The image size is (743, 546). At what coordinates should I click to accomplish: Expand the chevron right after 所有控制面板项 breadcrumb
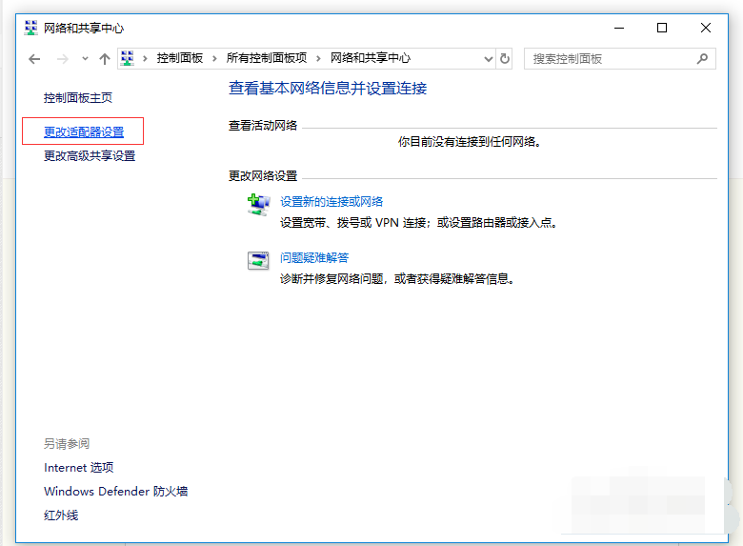[318, 59]
